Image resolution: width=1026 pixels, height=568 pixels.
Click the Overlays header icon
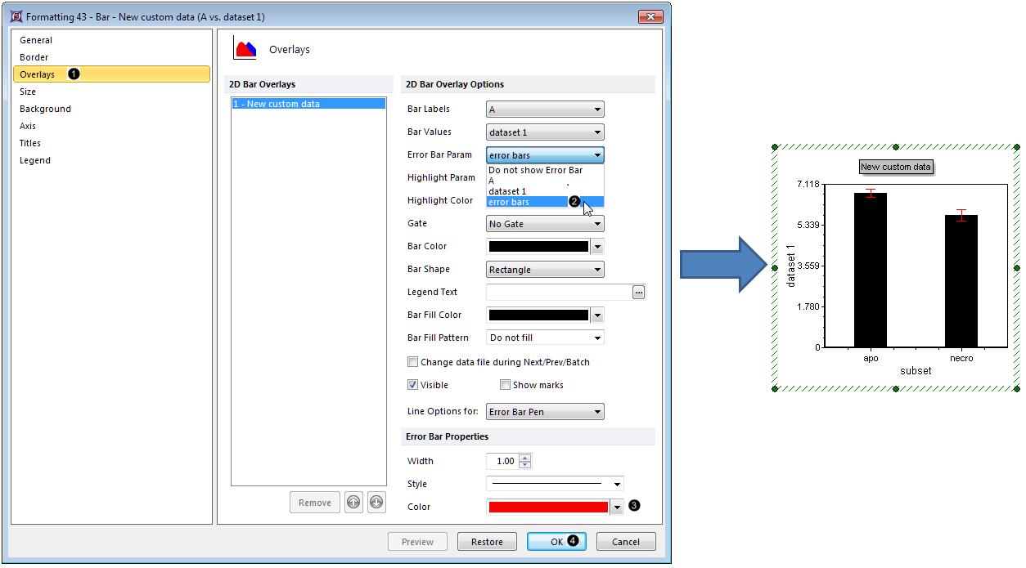(245, 49)
